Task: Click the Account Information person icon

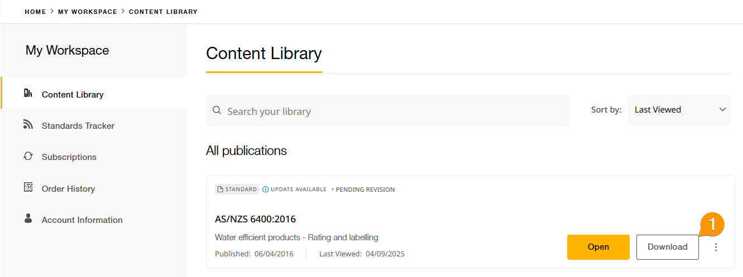Action: coord(28,218)
